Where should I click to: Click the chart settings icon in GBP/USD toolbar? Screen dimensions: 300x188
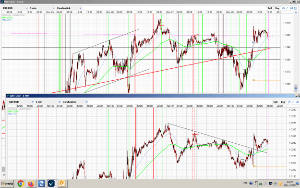click(x=297, y=102)
